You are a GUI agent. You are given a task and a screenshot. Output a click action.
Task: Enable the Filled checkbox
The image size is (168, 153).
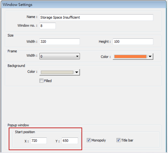(41, 81)
